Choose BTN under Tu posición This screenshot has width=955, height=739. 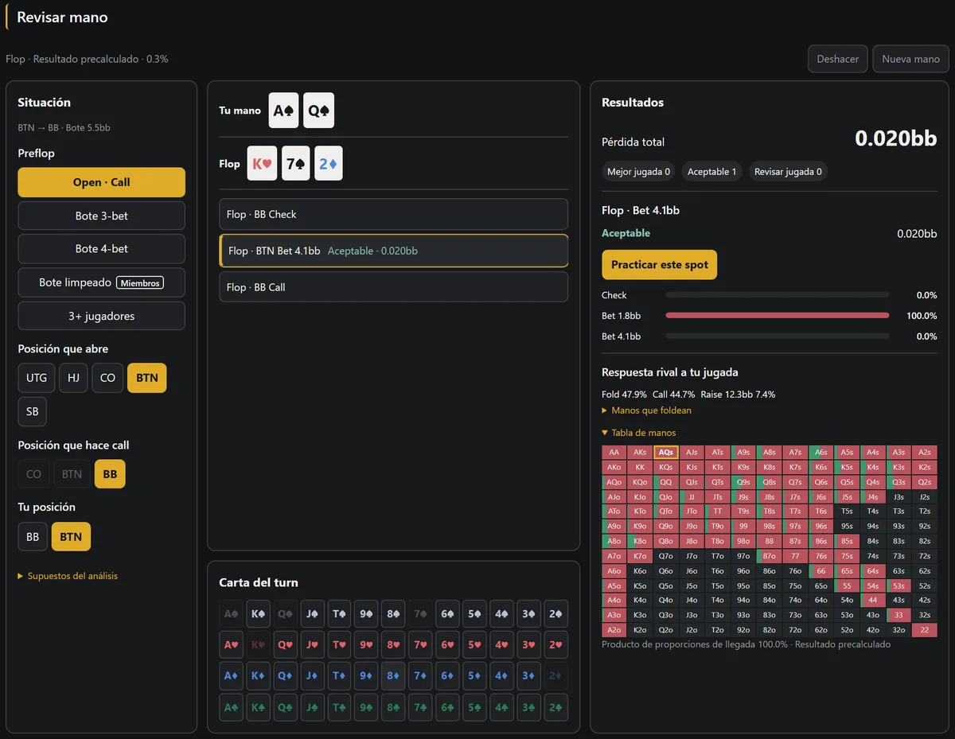click(x=71, y=537)
